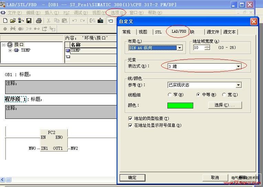Image resolution: width=263 pixels, height=187 pixels.
Task: Click the OB1 comment 注释 box
Action: click(61, 87)
